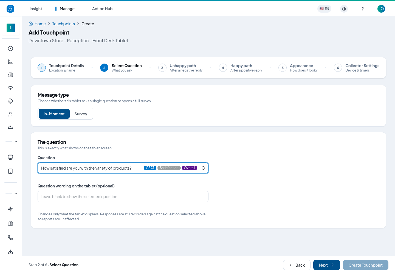Focus the question wording on the tablet field
The width and height of the screenshot is (395, 274).
tap(123, 196)
